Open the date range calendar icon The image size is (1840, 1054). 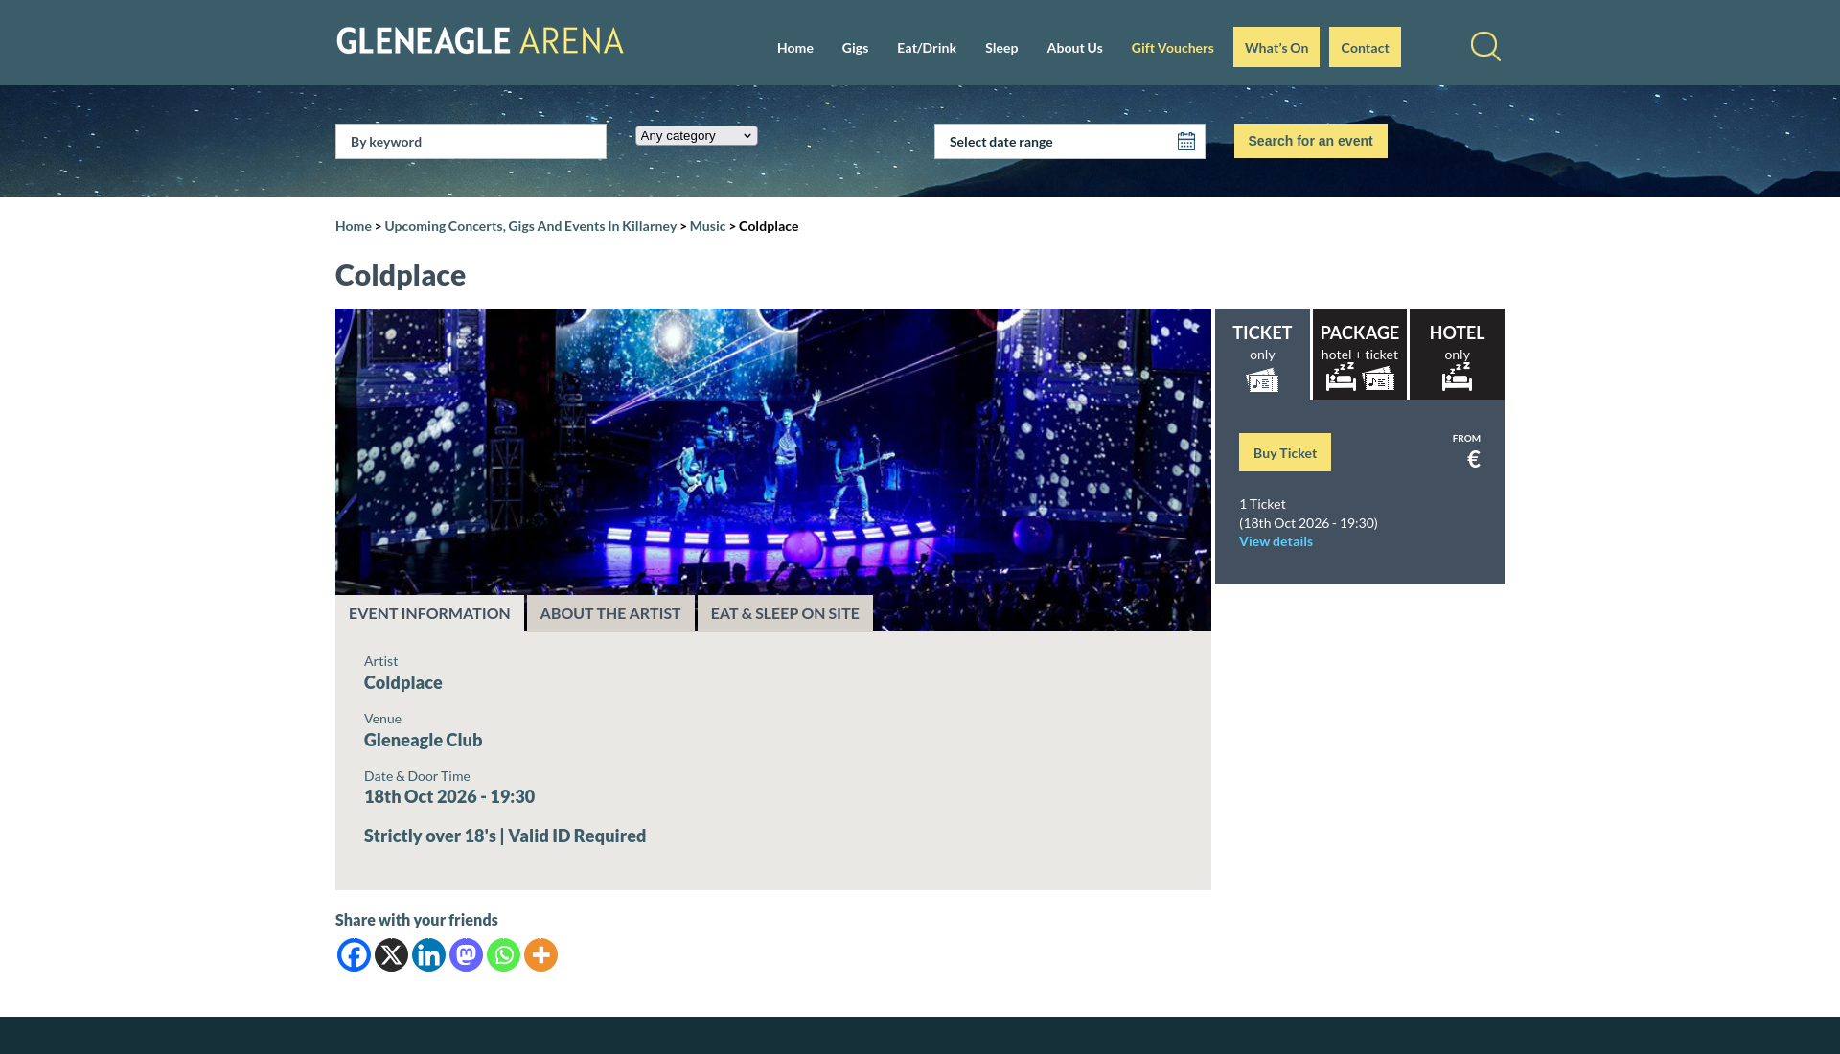(x=1186, y=142)
